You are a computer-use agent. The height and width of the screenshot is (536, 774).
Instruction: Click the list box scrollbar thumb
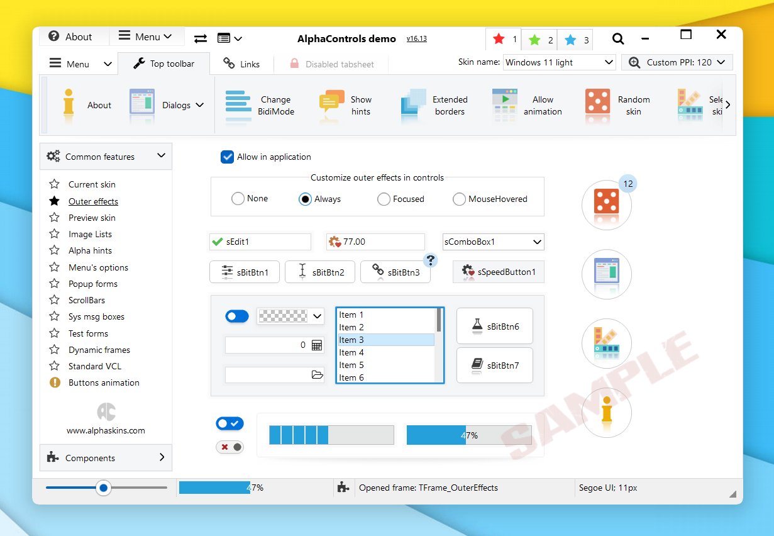[439, 320]
